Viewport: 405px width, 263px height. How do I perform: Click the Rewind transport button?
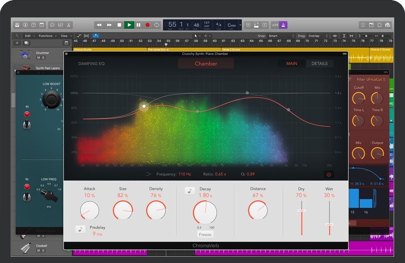click(x=99, y=25)
